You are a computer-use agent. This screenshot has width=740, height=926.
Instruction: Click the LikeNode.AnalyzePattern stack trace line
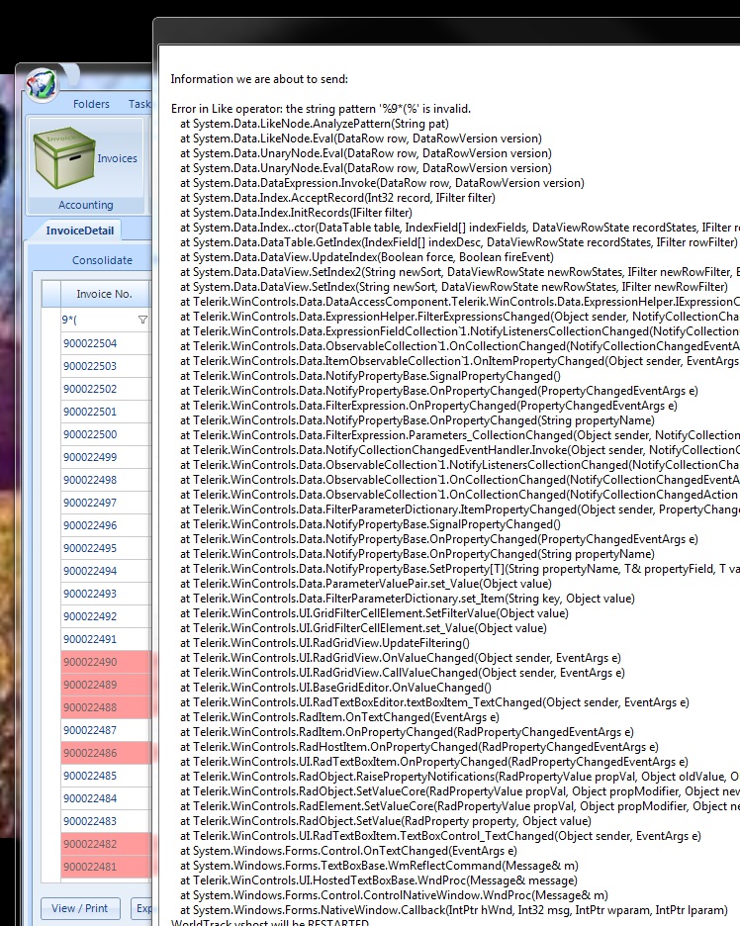(315, 124)
